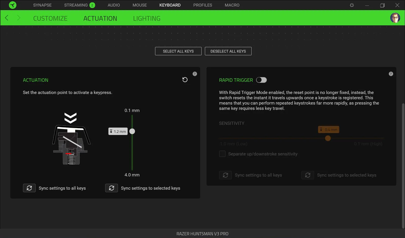Go forward with the right arrow
The width and height of the screenshot is (405, 238).
[x=18, y=18]
